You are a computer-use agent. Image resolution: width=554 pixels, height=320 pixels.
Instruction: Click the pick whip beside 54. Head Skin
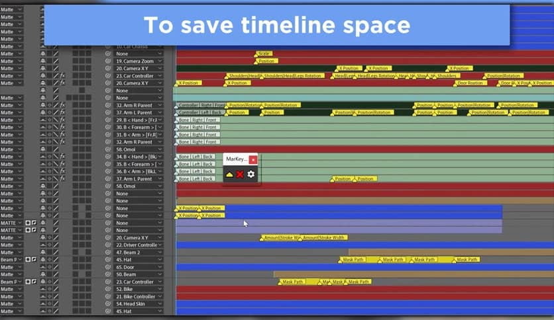coord(108,303)
